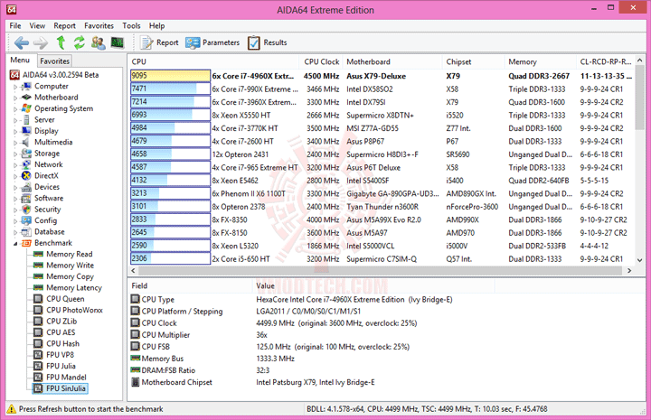Open the Tools menu
Image resolution: width=651 pixels, height=420 pixels.
click(x=131, y=25)
